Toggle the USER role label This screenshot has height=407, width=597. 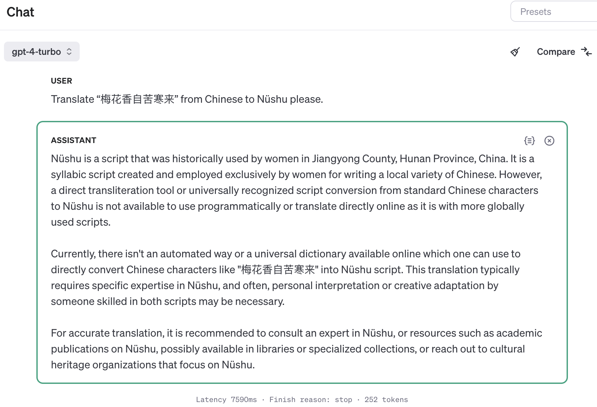click(x=61, y=81)
